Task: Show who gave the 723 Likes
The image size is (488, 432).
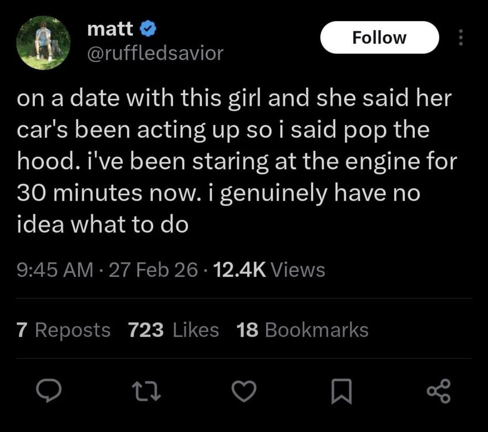Action: (x=174, y=330)
